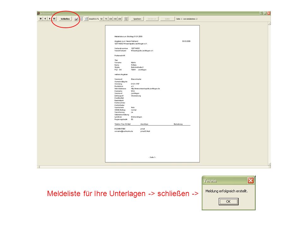The image size is (303, 227).
Task: Jump to the last preview page
Action: pos(54,19)
